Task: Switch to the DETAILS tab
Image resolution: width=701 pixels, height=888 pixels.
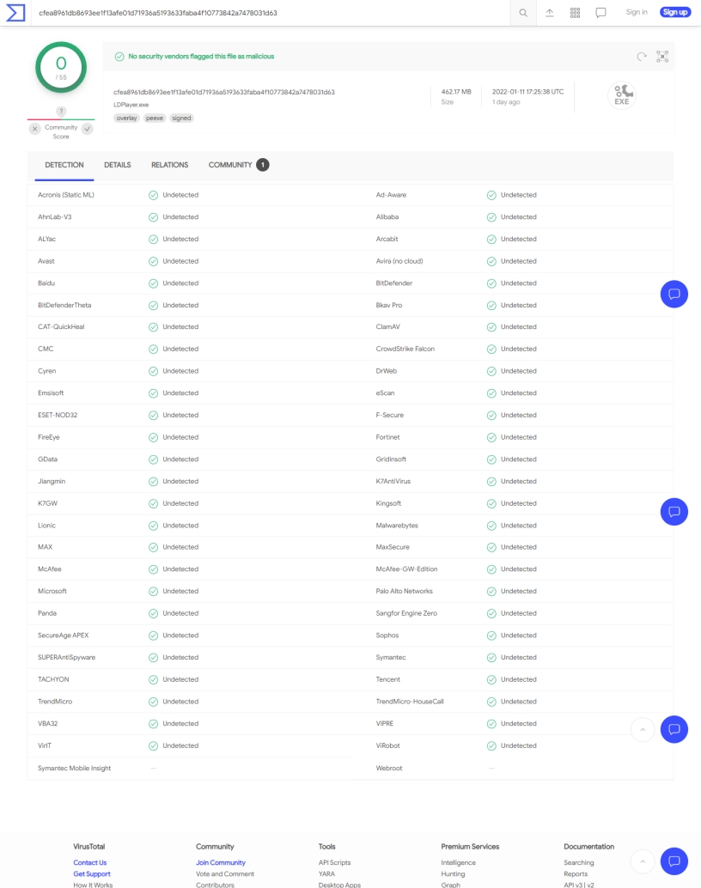Action: 118,165
